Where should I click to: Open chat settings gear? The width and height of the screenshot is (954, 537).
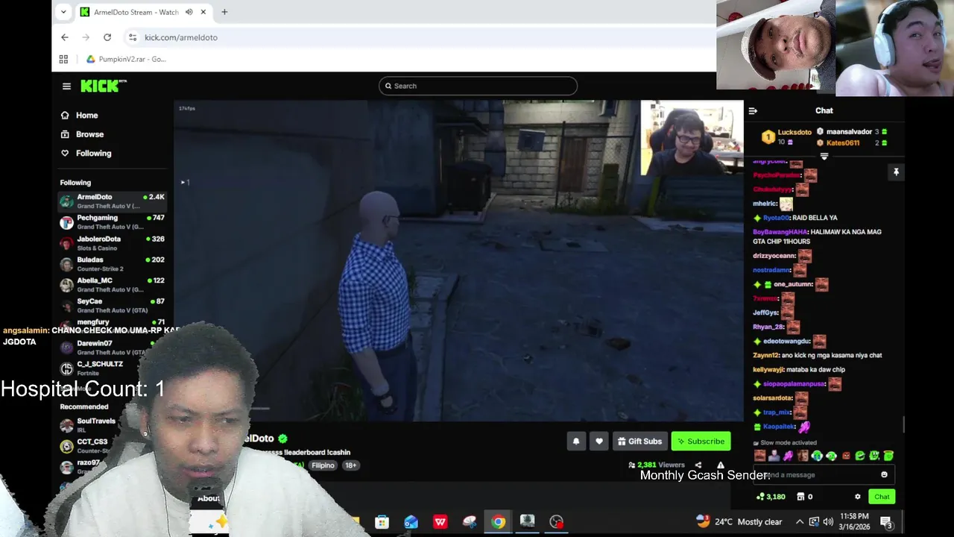click(x=858, y=497)
